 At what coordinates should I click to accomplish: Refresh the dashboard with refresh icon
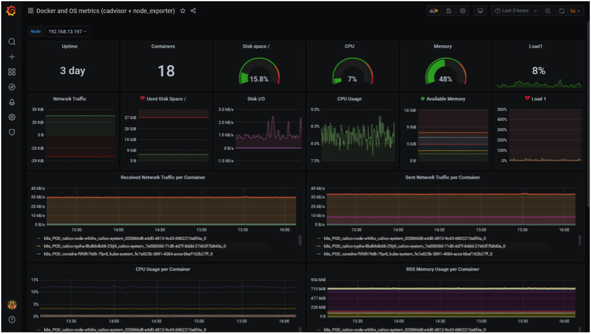coord(562,11)
